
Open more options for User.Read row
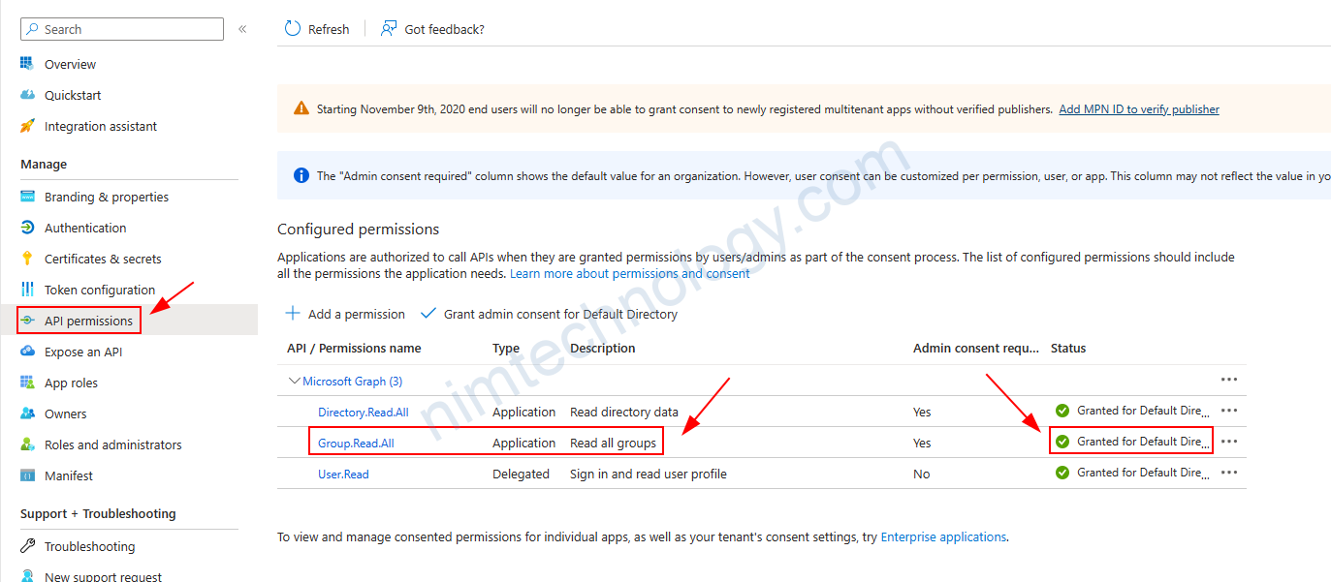coord(1229,473)
